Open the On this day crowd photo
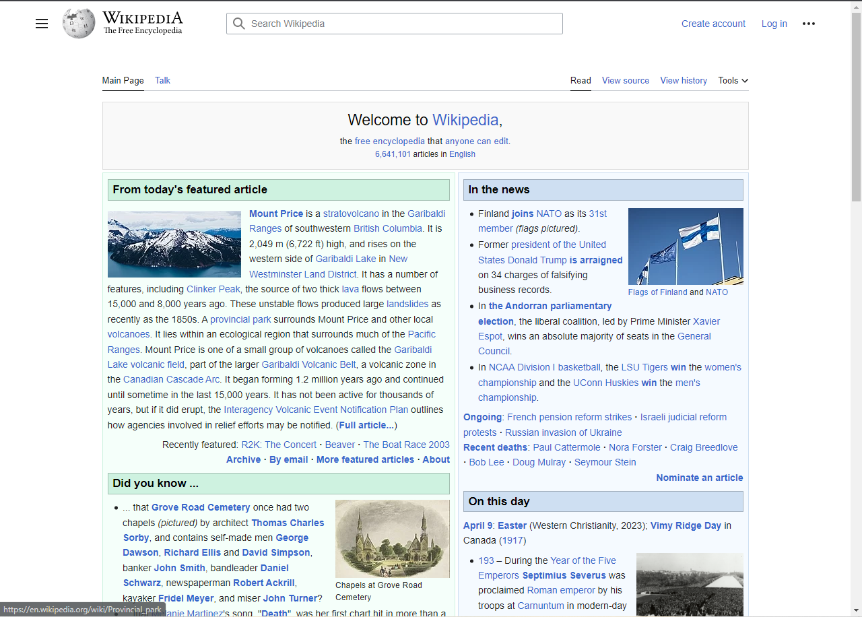Viewport: 862px width, 617px height. (690, 585)
